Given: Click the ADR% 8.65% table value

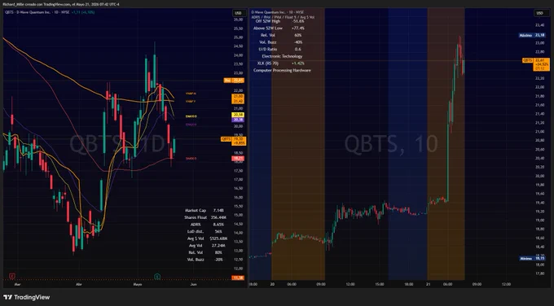Looking at the screenshot, I should 218,225.
